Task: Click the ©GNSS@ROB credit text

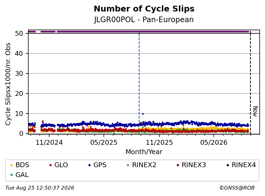Action: pyautogui.click(x=237, y=188)
